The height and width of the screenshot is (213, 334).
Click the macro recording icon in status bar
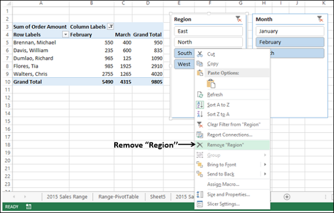[x=29, y=207]
